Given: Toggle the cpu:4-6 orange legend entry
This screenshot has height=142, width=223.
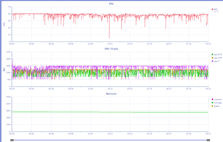Looking at the screenshot, I should click(x=217, y=58).
